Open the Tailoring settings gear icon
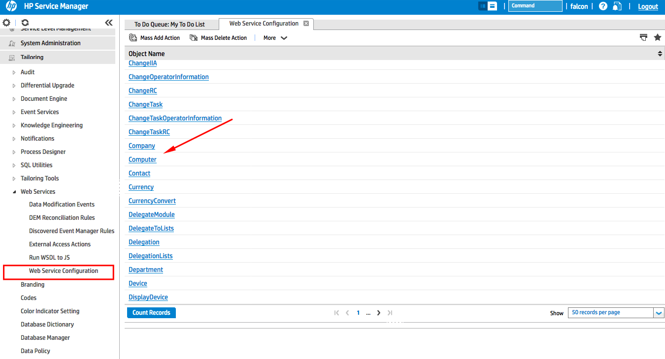Image resolution: width=665 pixels, height=359 pixels. (x=6, y=22)
